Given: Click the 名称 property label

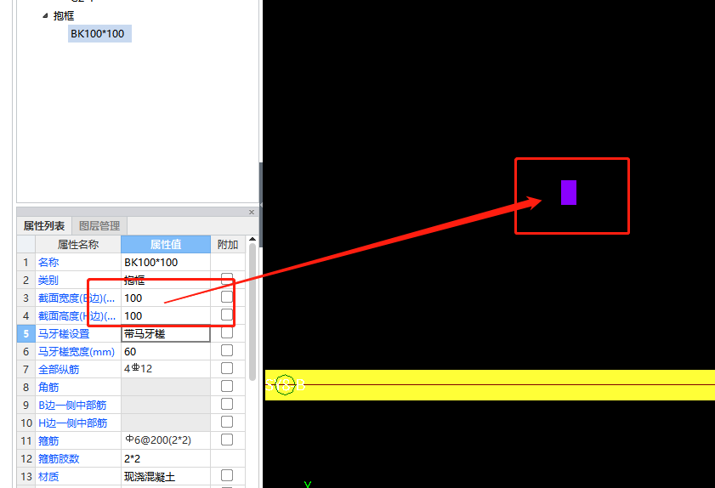Looking at the screenshot, I should point(48,262).
